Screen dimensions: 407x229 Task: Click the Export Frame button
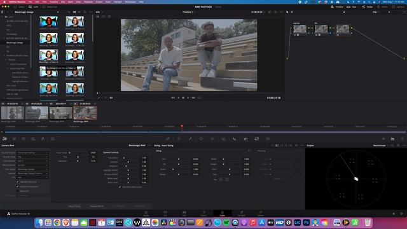click(x=74, y=206)
